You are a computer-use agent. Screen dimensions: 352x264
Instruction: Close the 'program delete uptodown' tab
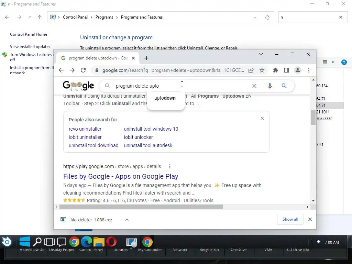pos(133,58)
